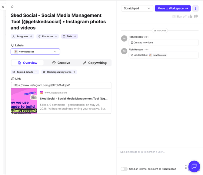Click the Topic & details chip
This screenshot has width=203, height=175.
[x=25, y=72]
